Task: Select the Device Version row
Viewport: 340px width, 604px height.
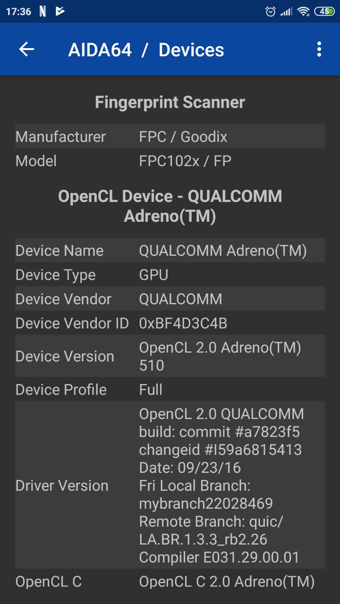Action: (170, 356)
